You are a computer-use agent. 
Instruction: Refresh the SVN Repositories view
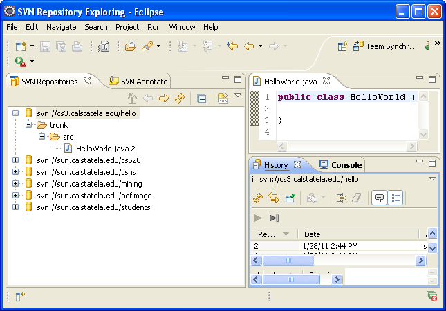180,98
